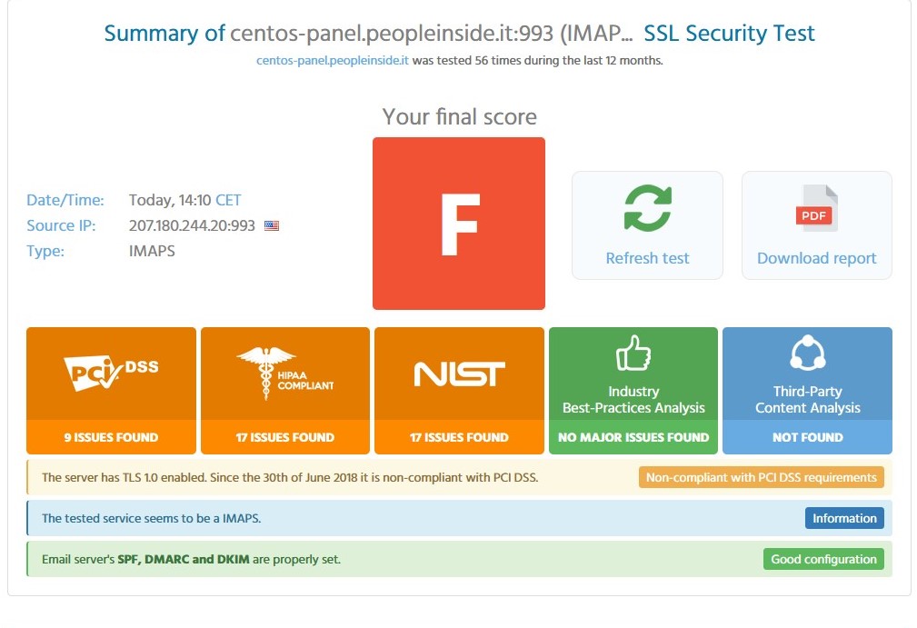Click the US flag next to source IP

(x=272, y=225)
